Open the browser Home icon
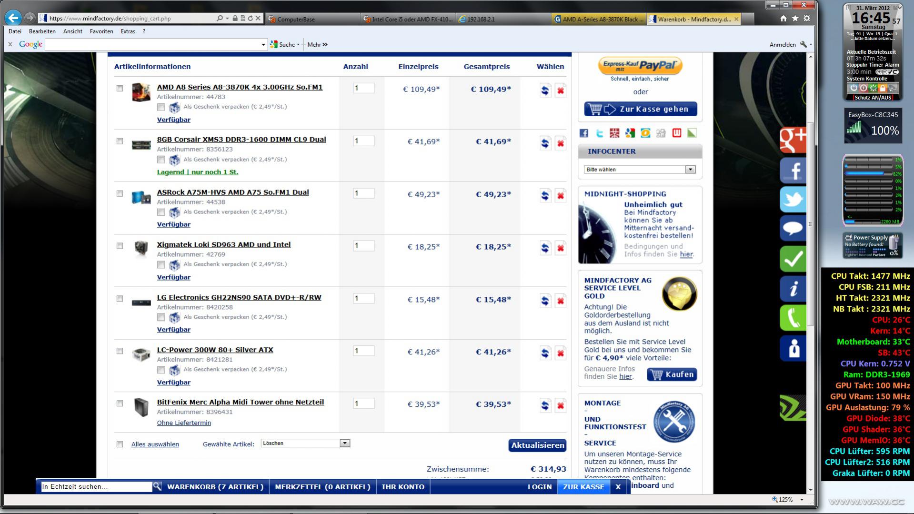 tap(783, 18)
